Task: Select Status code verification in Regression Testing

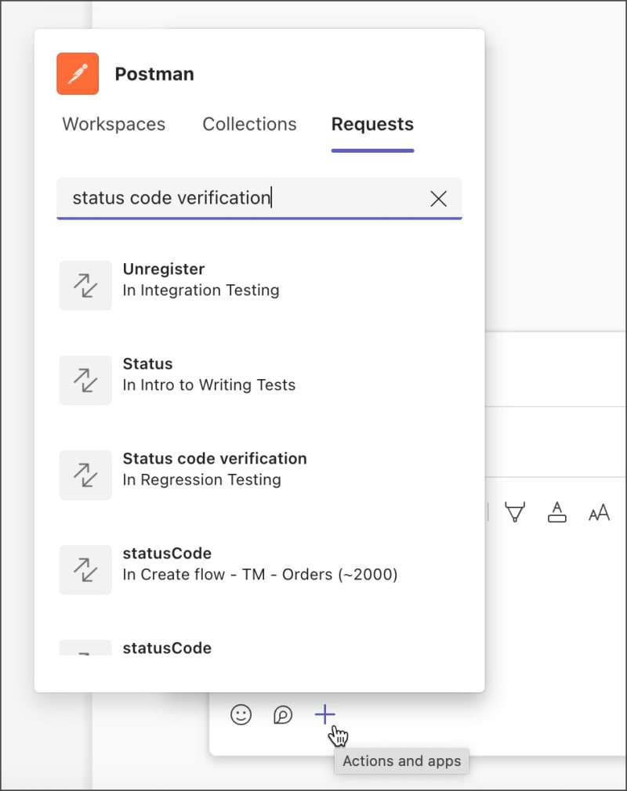Action: (x=214, y=469)
